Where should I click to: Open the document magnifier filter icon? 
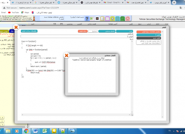point(102,19)
